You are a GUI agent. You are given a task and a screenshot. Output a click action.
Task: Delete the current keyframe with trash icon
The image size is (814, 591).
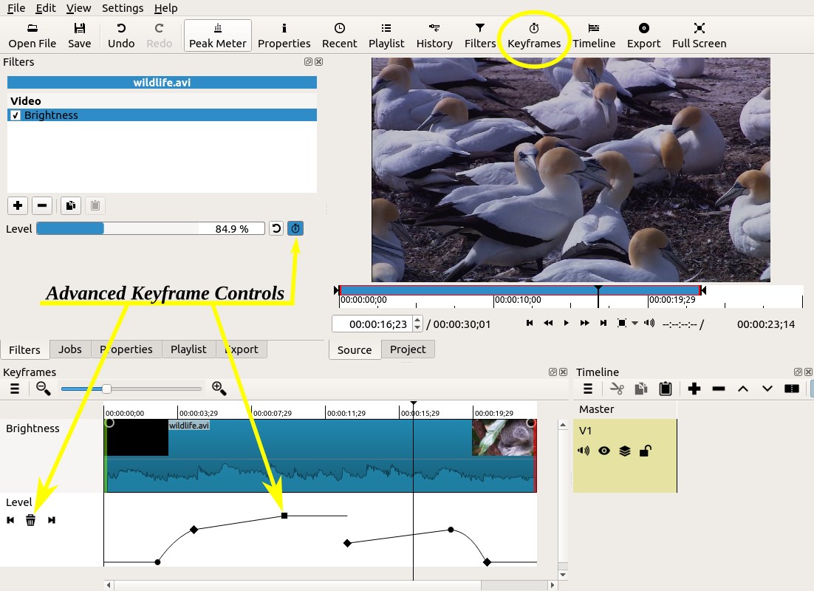30,520
